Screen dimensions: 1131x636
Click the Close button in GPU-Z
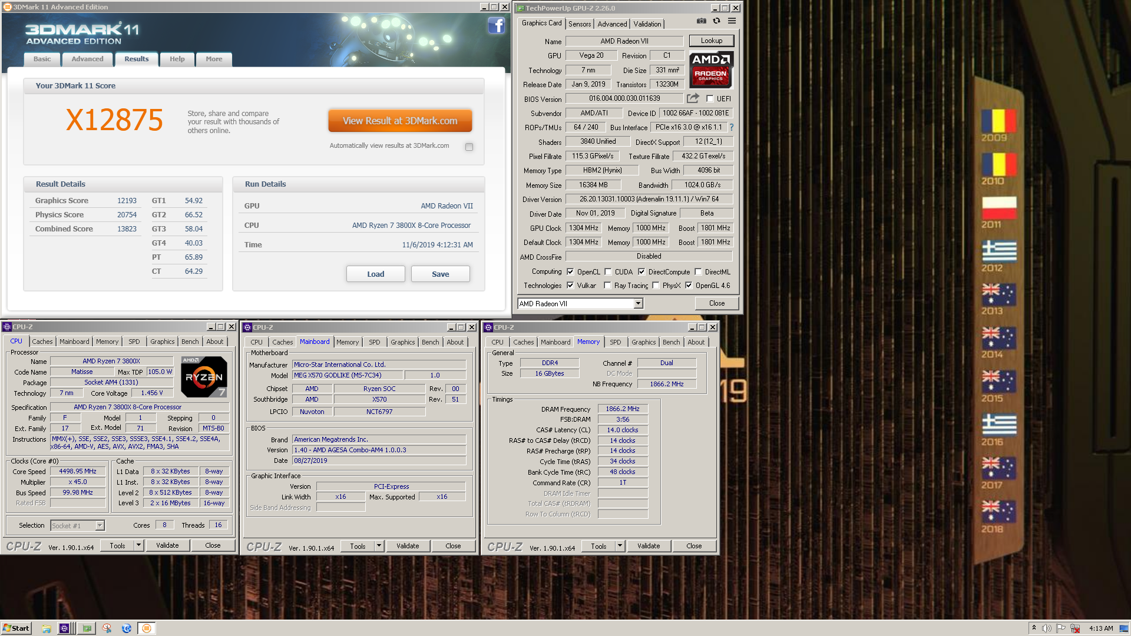coord(717,303)
